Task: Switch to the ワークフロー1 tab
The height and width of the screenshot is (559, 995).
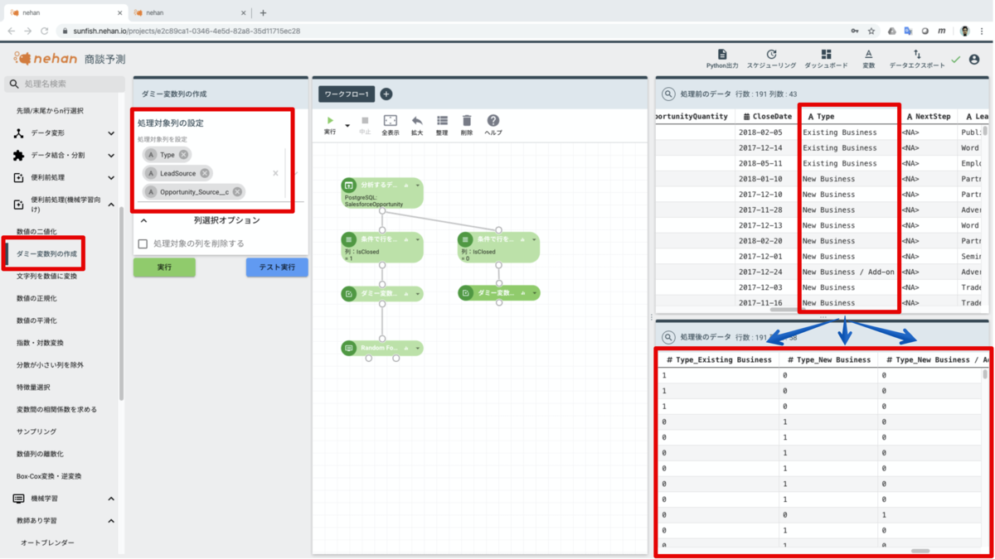Action: click(x=347, y=94)
